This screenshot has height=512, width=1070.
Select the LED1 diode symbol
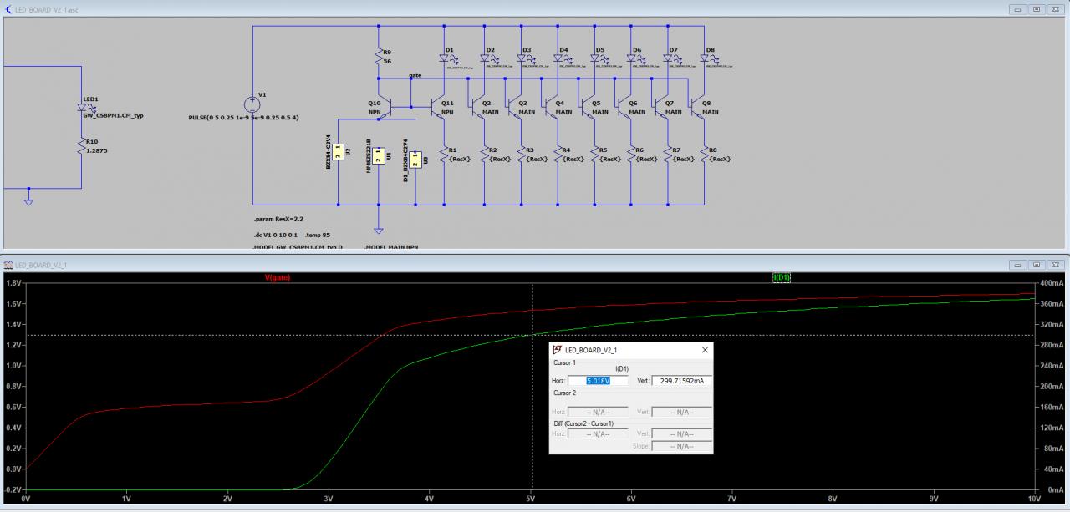(83, 108)
